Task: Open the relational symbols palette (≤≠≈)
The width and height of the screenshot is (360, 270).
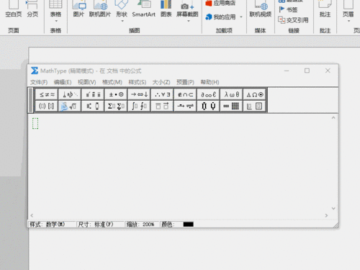Action: [47, 94]
